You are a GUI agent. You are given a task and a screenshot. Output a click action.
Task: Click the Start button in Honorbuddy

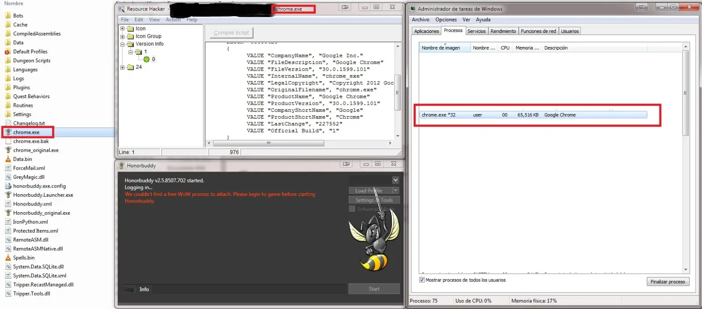pyautogui.click(x=374, y=289)
